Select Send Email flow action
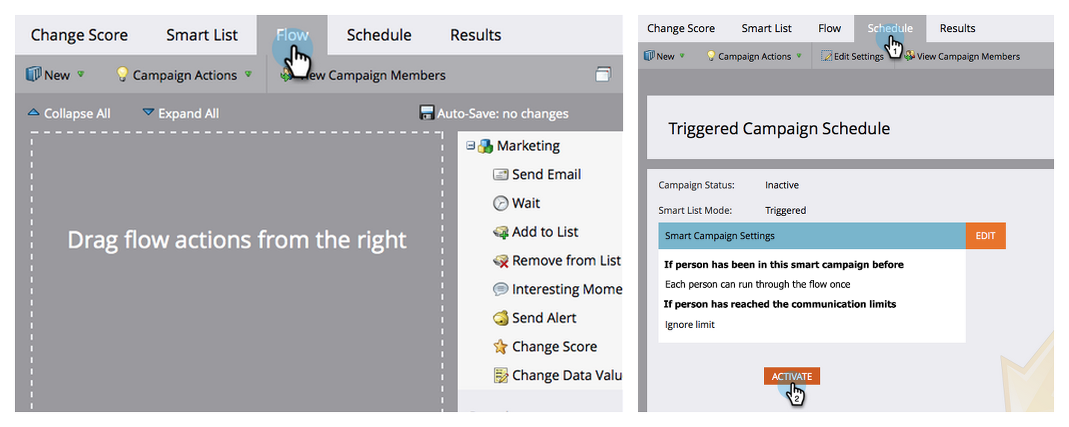Image resolution: width=1069 pixels, height=427 pixels. [537, 174]
